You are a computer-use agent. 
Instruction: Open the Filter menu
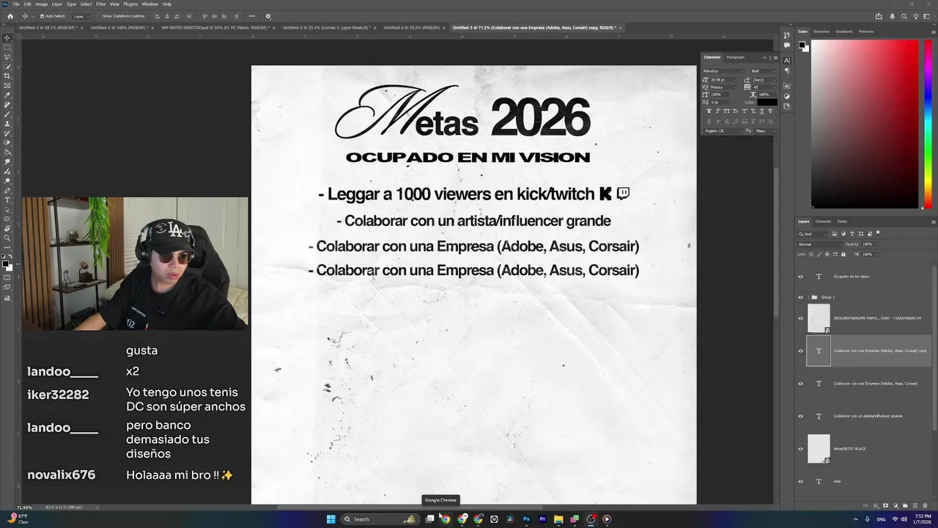[x=101, y=4]
